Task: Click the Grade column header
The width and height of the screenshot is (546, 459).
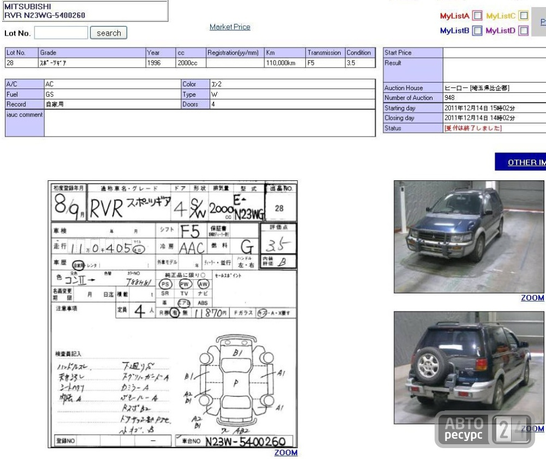Action: (x=92, y=52)
